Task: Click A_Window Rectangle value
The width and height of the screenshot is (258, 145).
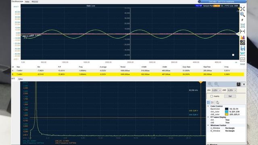Action: pos(230,128)
